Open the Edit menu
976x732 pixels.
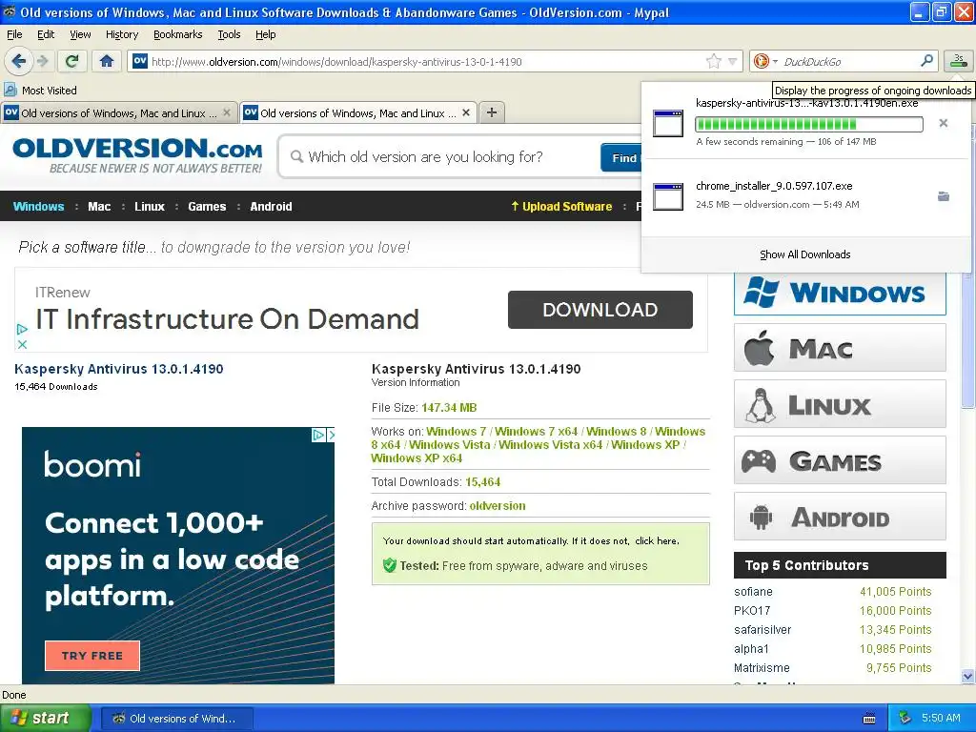pos(46,34)
